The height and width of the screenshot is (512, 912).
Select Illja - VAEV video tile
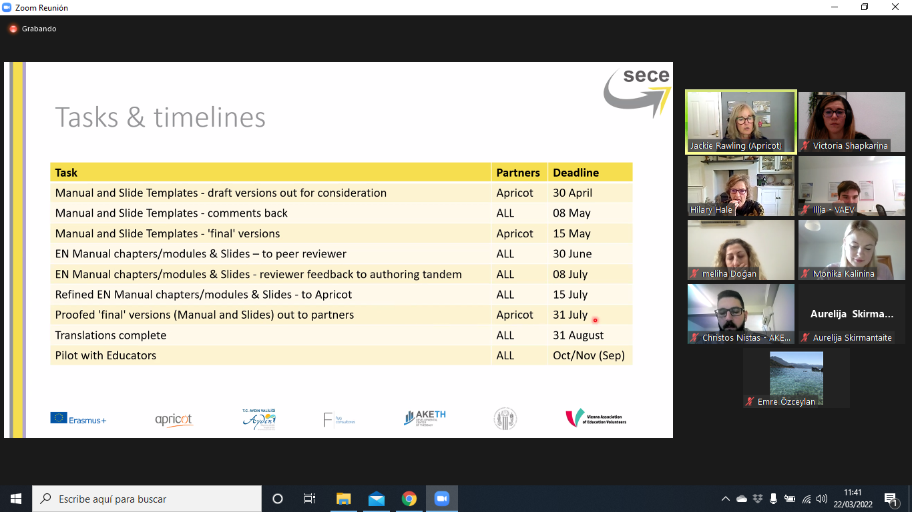point(852,186)
